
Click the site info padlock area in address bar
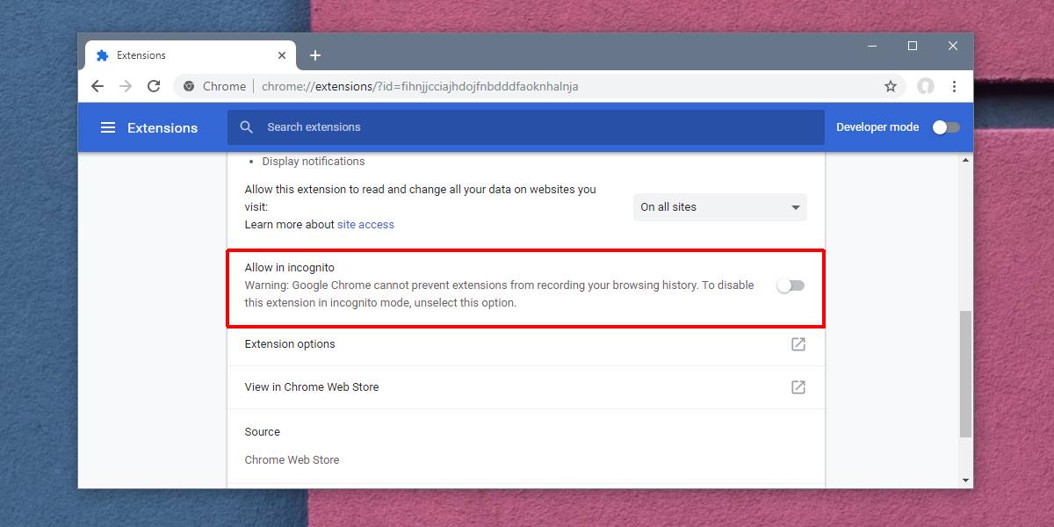click(x=188, y=86)
